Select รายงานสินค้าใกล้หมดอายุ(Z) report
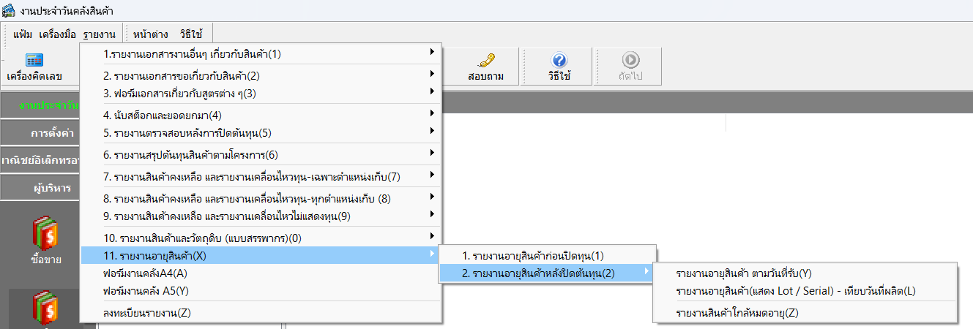This screenshot has width=973, height=329. point(737,313)
